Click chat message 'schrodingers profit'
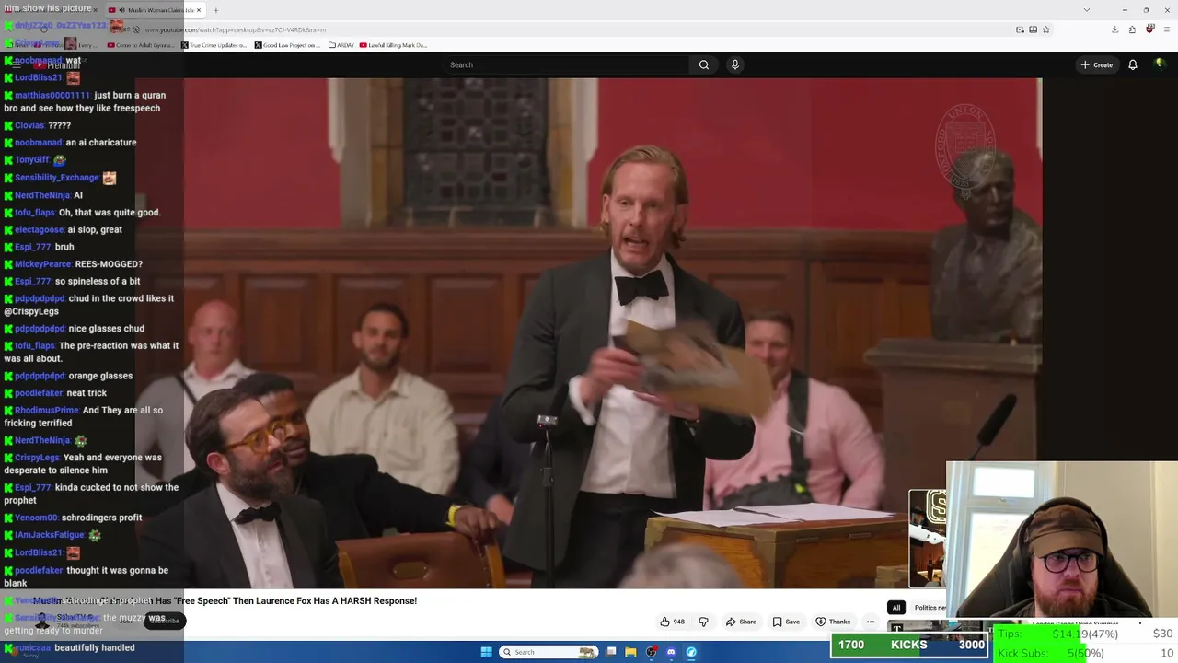 pos(101,518)
